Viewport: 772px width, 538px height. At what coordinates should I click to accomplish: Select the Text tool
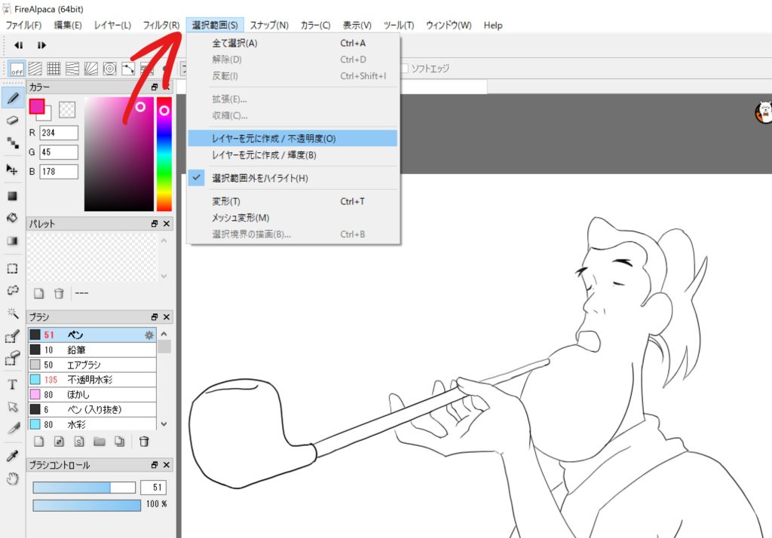click(x=13, y=384)
